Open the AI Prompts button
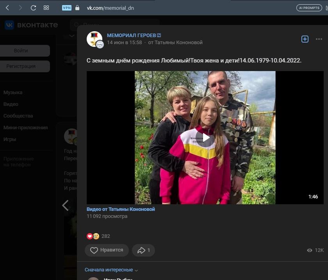This screenshot has width=328, height=280. click(309, 8)
